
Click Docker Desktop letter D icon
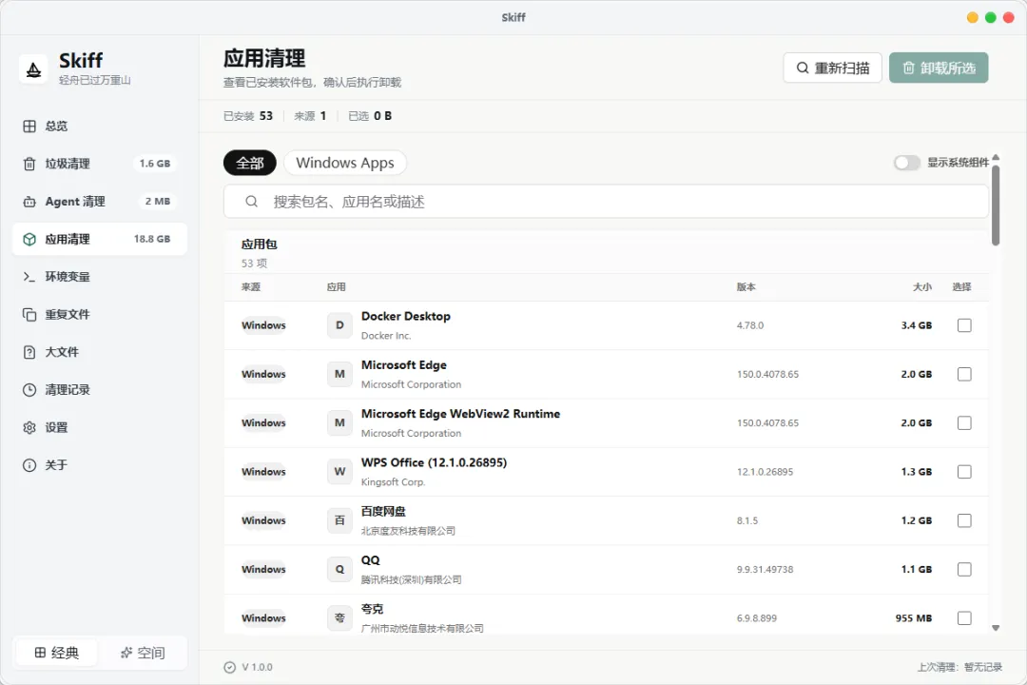click(x=339, y=325)
